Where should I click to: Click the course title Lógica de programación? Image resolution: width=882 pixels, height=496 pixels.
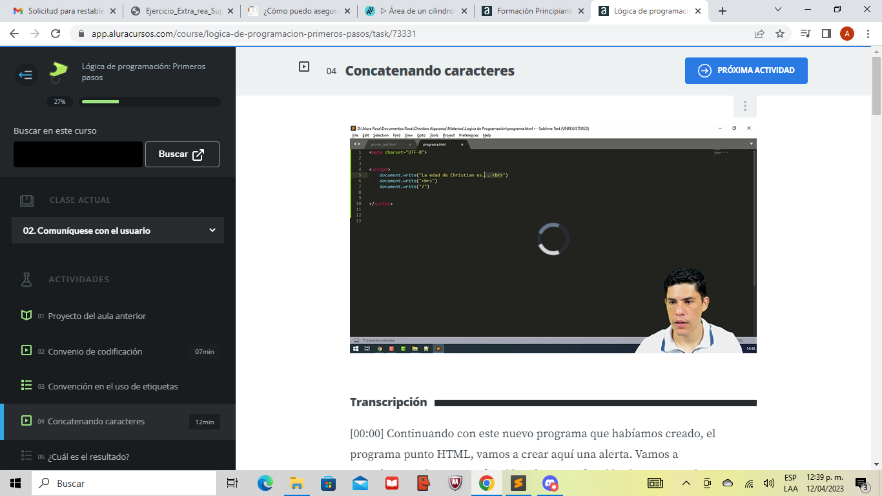(143, 72)
